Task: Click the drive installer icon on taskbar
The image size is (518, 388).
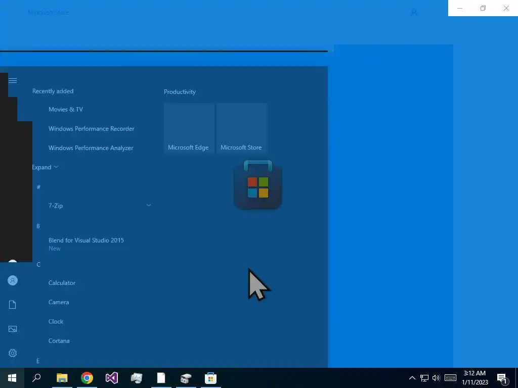Action: click(186, 378)
